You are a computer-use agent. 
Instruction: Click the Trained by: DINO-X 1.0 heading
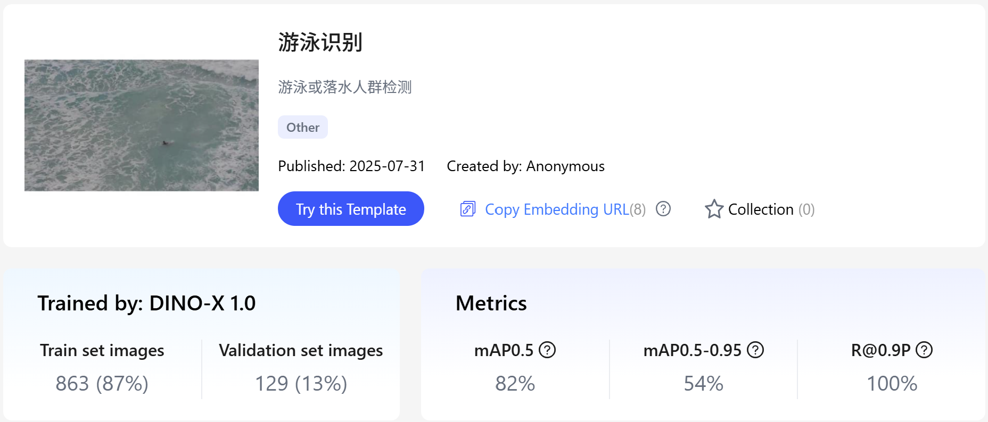(x=146, y=303)
